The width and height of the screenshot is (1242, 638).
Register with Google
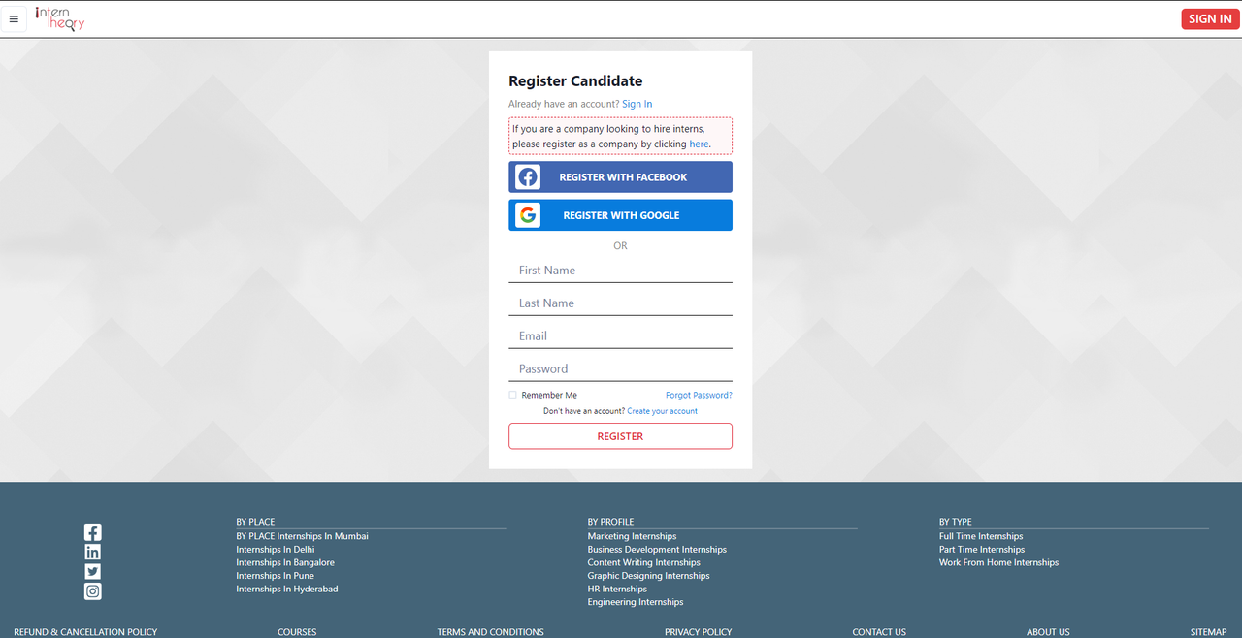coord(620,215)
